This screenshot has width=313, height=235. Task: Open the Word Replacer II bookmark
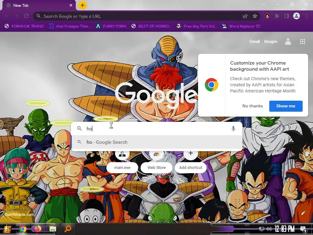click(x=241, y=26)
